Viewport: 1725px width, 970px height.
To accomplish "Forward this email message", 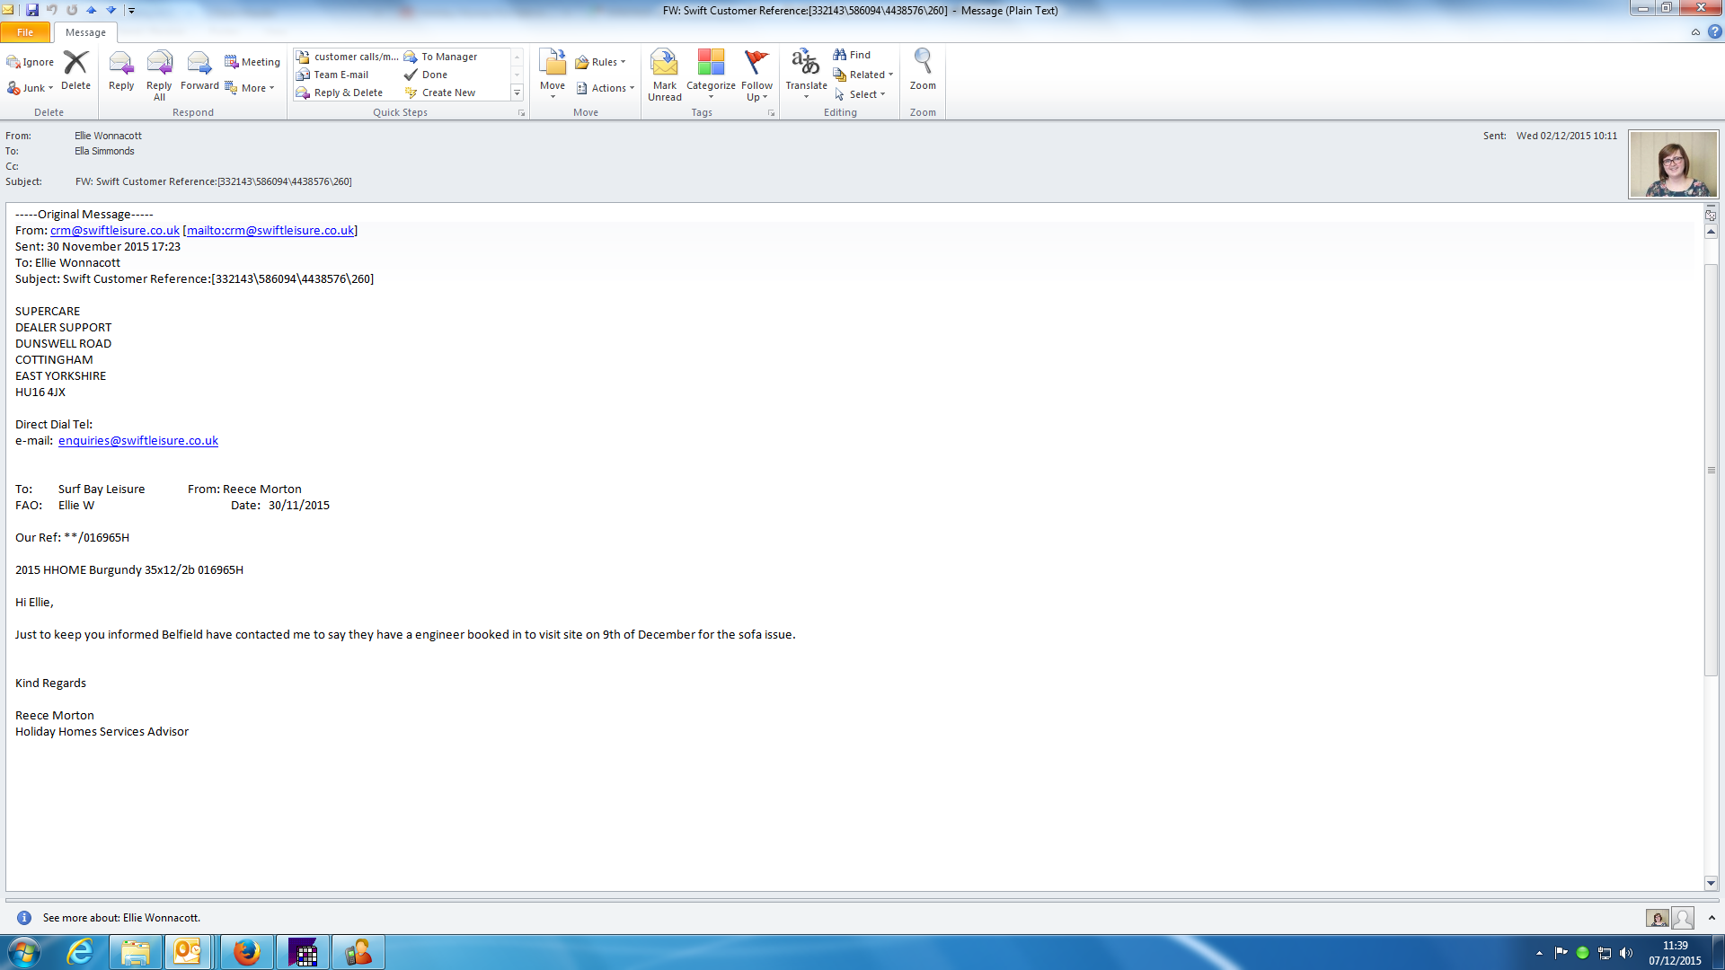I will [199, 70].
